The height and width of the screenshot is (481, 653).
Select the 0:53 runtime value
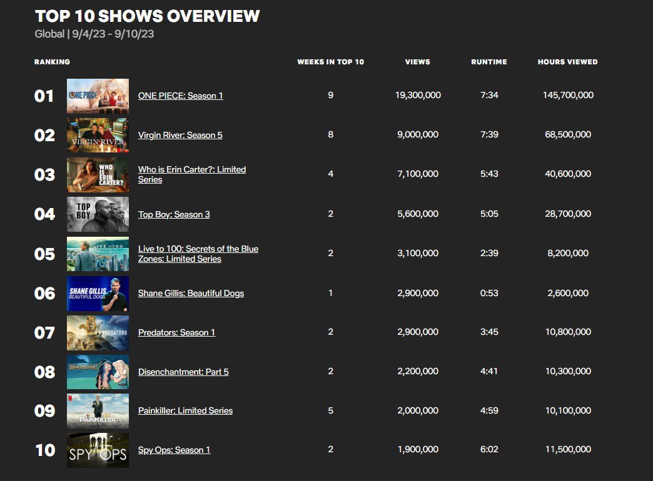[489, 294]
